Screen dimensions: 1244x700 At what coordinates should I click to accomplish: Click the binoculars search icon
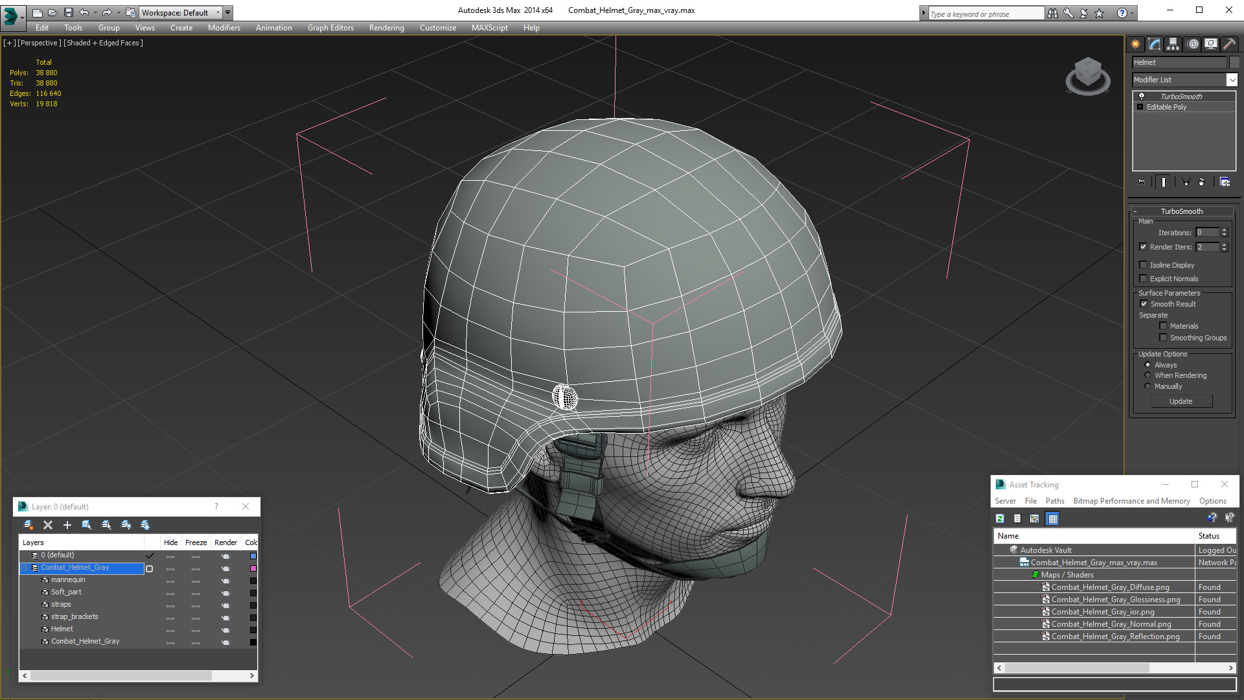tap(1053, 13)
